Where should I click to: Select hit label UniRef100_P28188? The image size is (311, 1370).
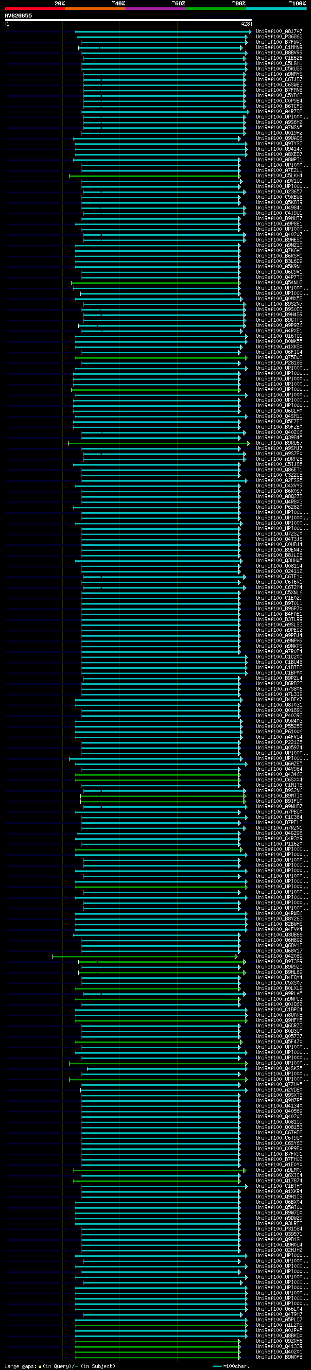(279, 363)
